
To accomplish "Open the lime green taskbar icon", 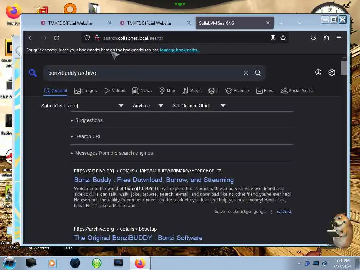I will pyautogui.click(x=96, y=263).
